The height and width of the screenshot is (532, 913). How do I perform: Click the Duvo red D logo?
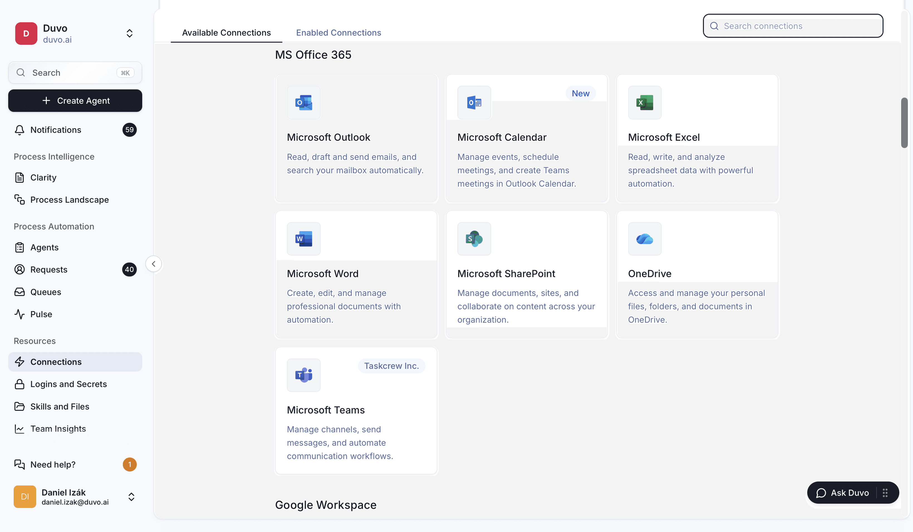[x=26, y=33]
